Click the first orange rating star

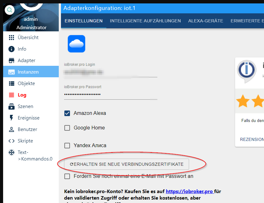tap(243, 101)
